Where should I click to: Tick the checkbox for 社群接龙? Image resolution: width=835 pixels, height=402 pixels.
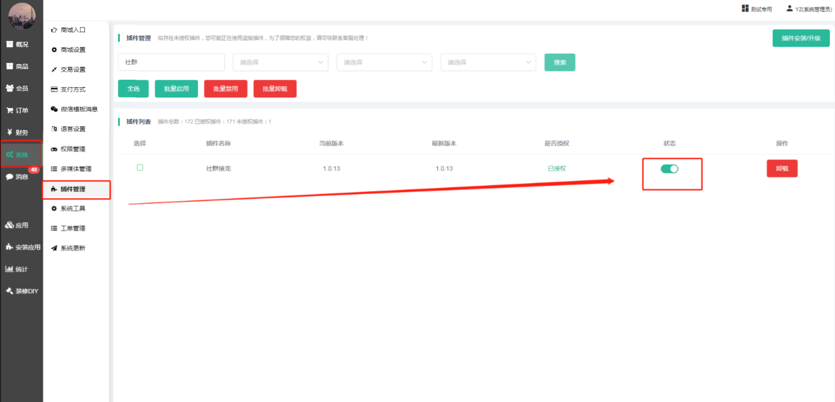pyautogui.click(x=140, y=168)
